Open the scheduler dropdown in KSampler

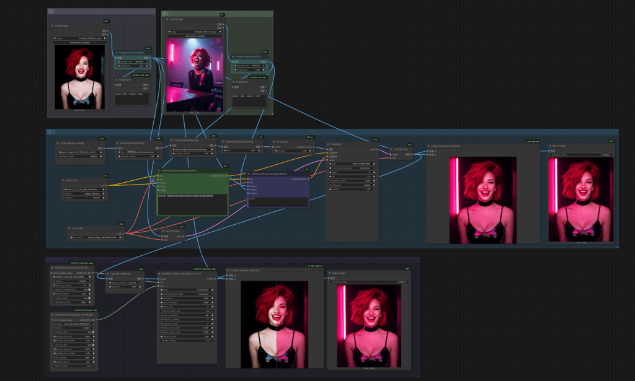click(x=351, y=185)
